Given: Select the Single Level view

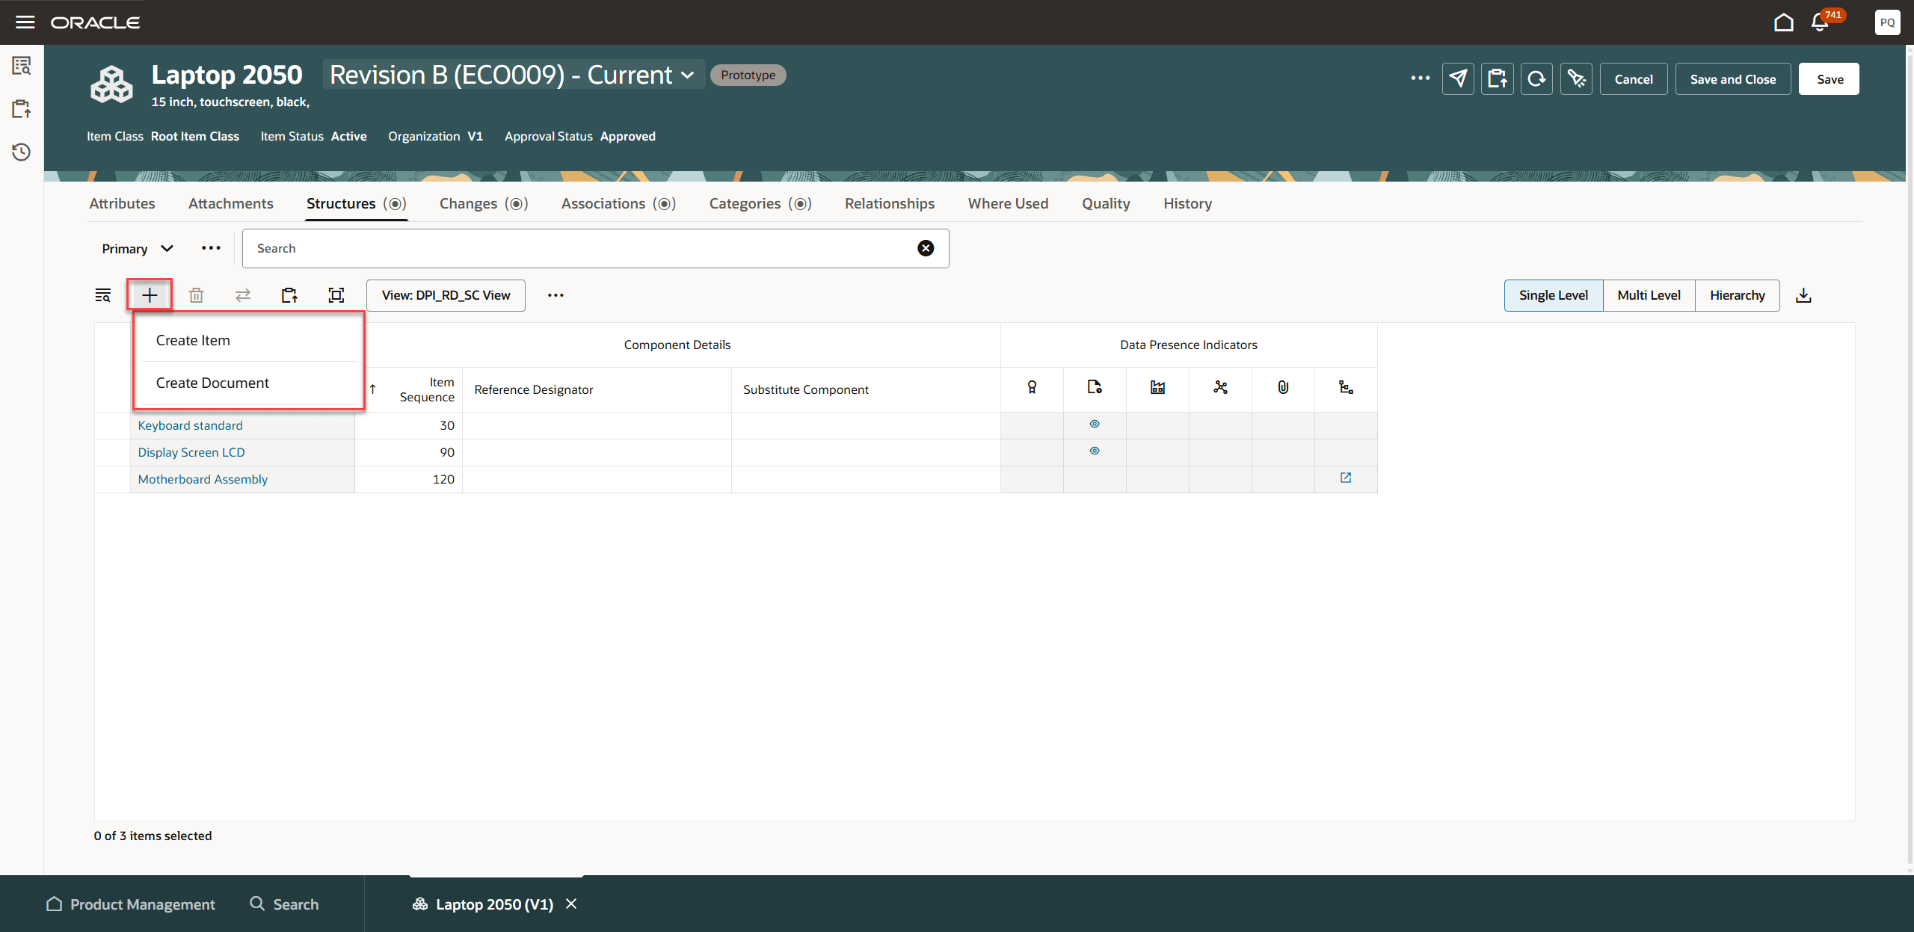Looking at the screenshot, I should point(1553,295).
